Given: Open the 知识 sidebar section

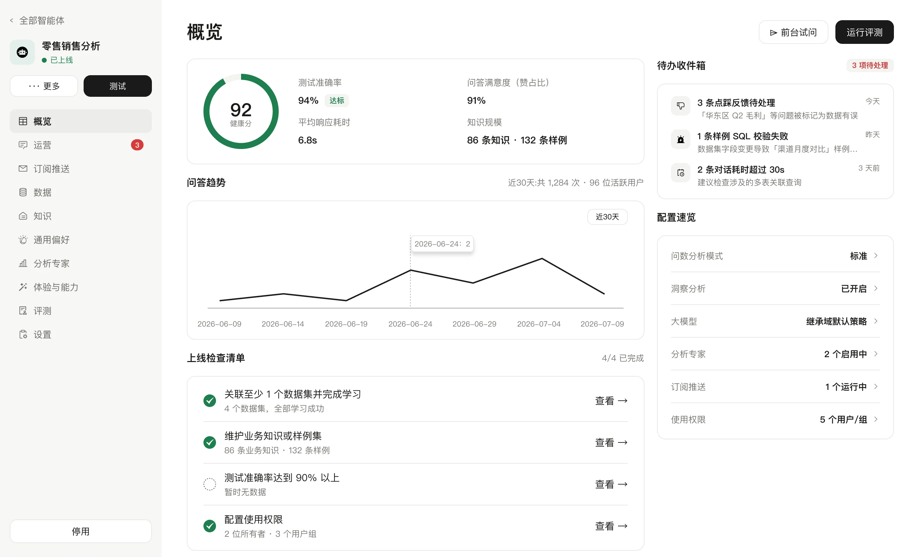Looking at the screenshot, I should pyautogui.click(x=81, y=216).
